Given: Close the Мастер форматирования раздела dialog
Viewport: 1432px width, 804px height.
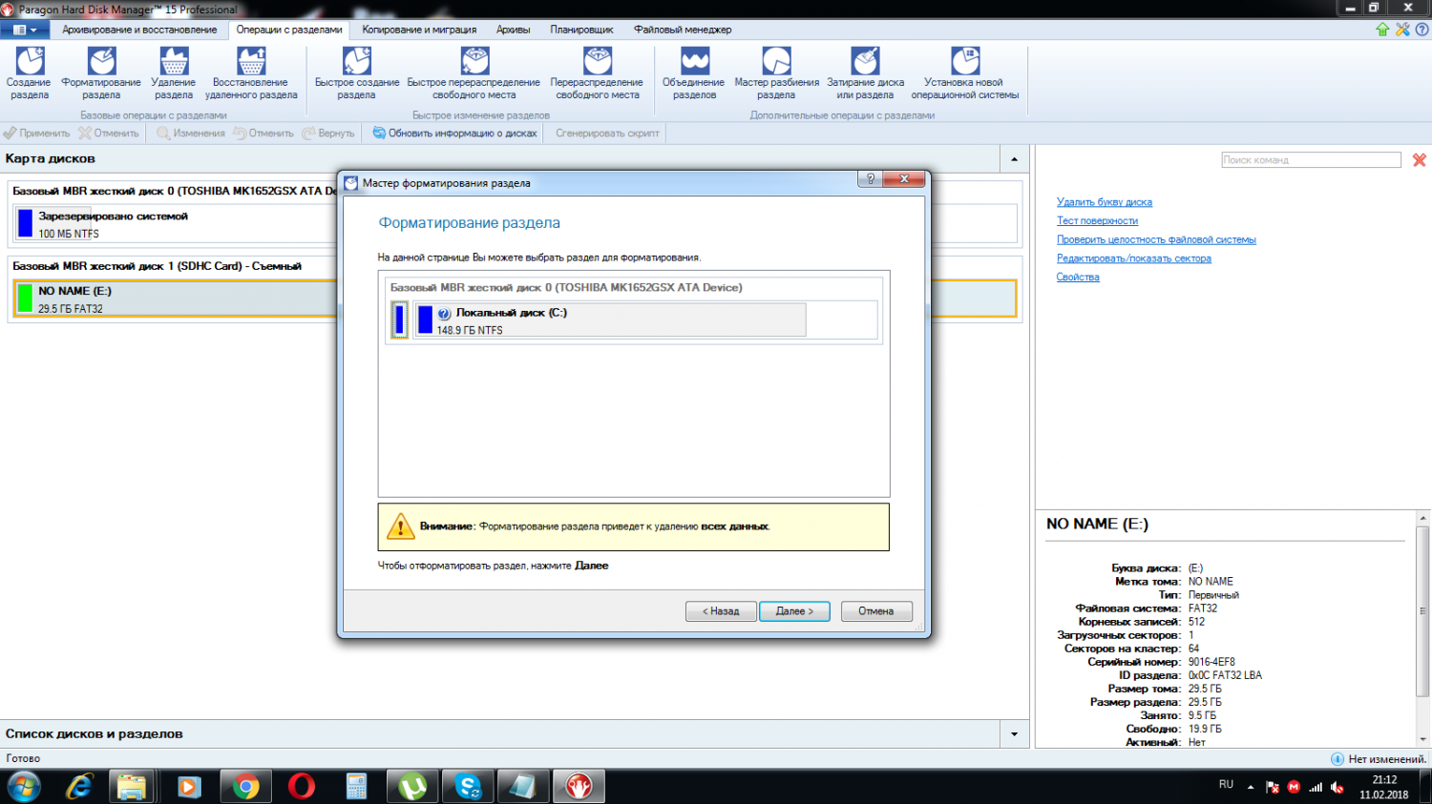Looking at the screenshot, I should coord(903,179).
